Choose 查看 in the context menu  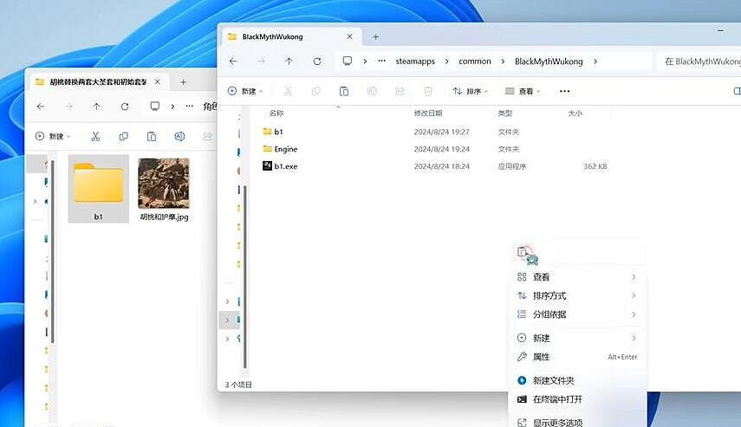tap(577, 277)
